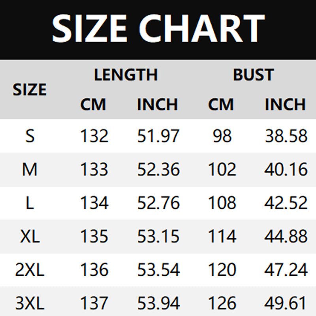
Task: Select the 44.88 inch bust cell
Action: tap(286, 237)
